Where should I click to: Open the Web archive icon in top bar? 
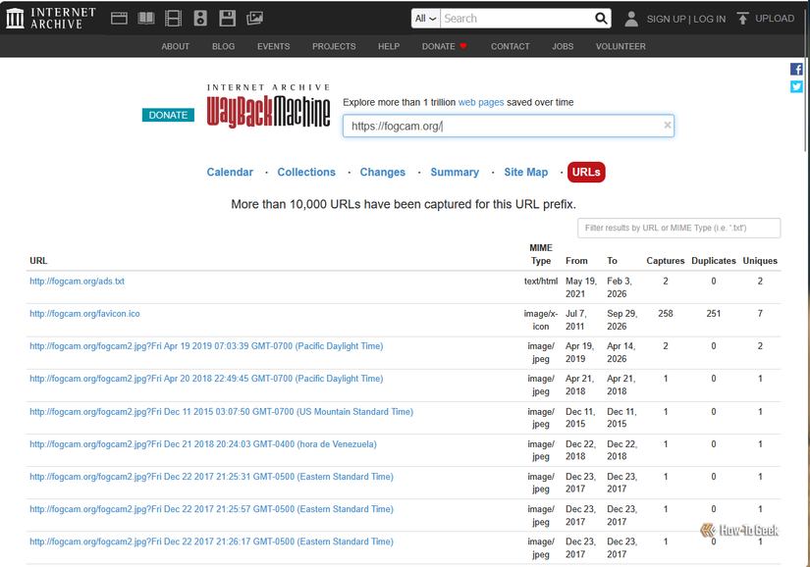point(119,19)
